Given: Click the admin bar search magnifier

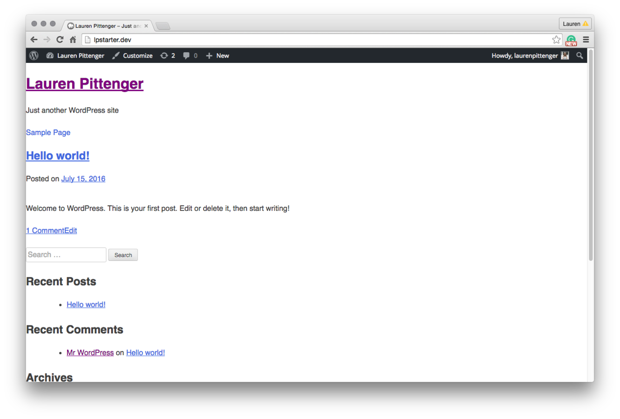Looking at the screenshot, I should click(x=579, y=55).
